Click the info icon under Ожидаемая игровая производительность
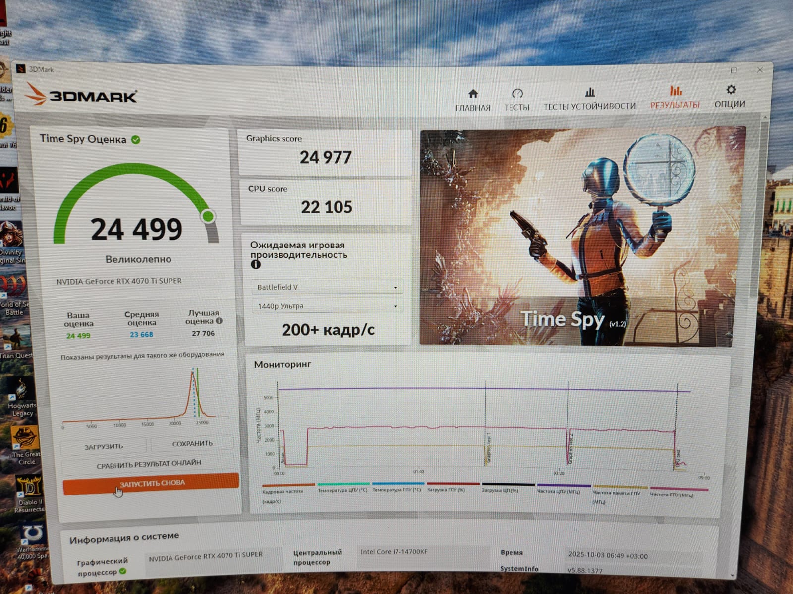The width and height of the screenshot is (793, 594). click(256, 264)
